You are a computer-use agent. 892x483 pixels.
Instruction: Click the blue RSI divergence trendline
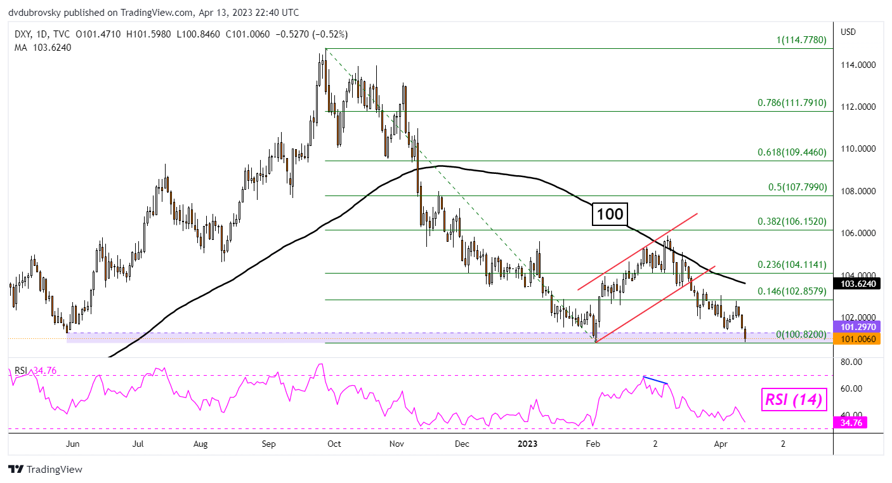coord(655,380)
